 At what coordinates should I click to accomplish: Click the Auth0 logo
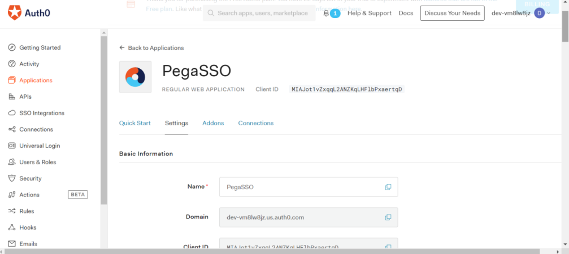coord(29,13)
